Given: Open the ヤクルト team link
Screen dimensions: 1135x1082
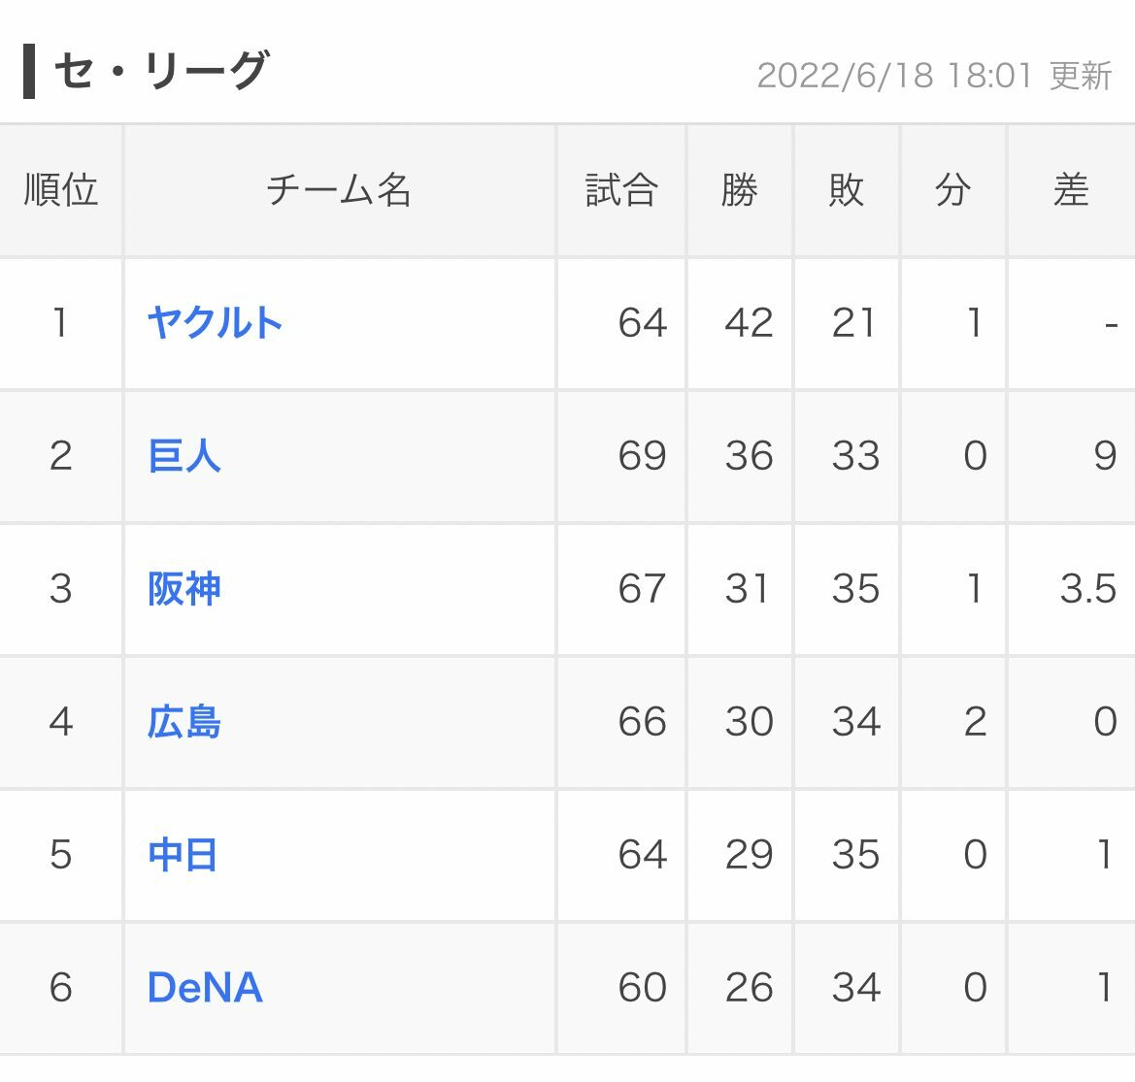Looking at the screenshot, I should click(215, 323).
